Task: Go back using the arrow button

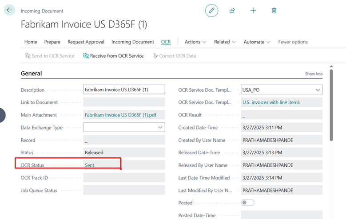Action: click(x=9, y=10)
